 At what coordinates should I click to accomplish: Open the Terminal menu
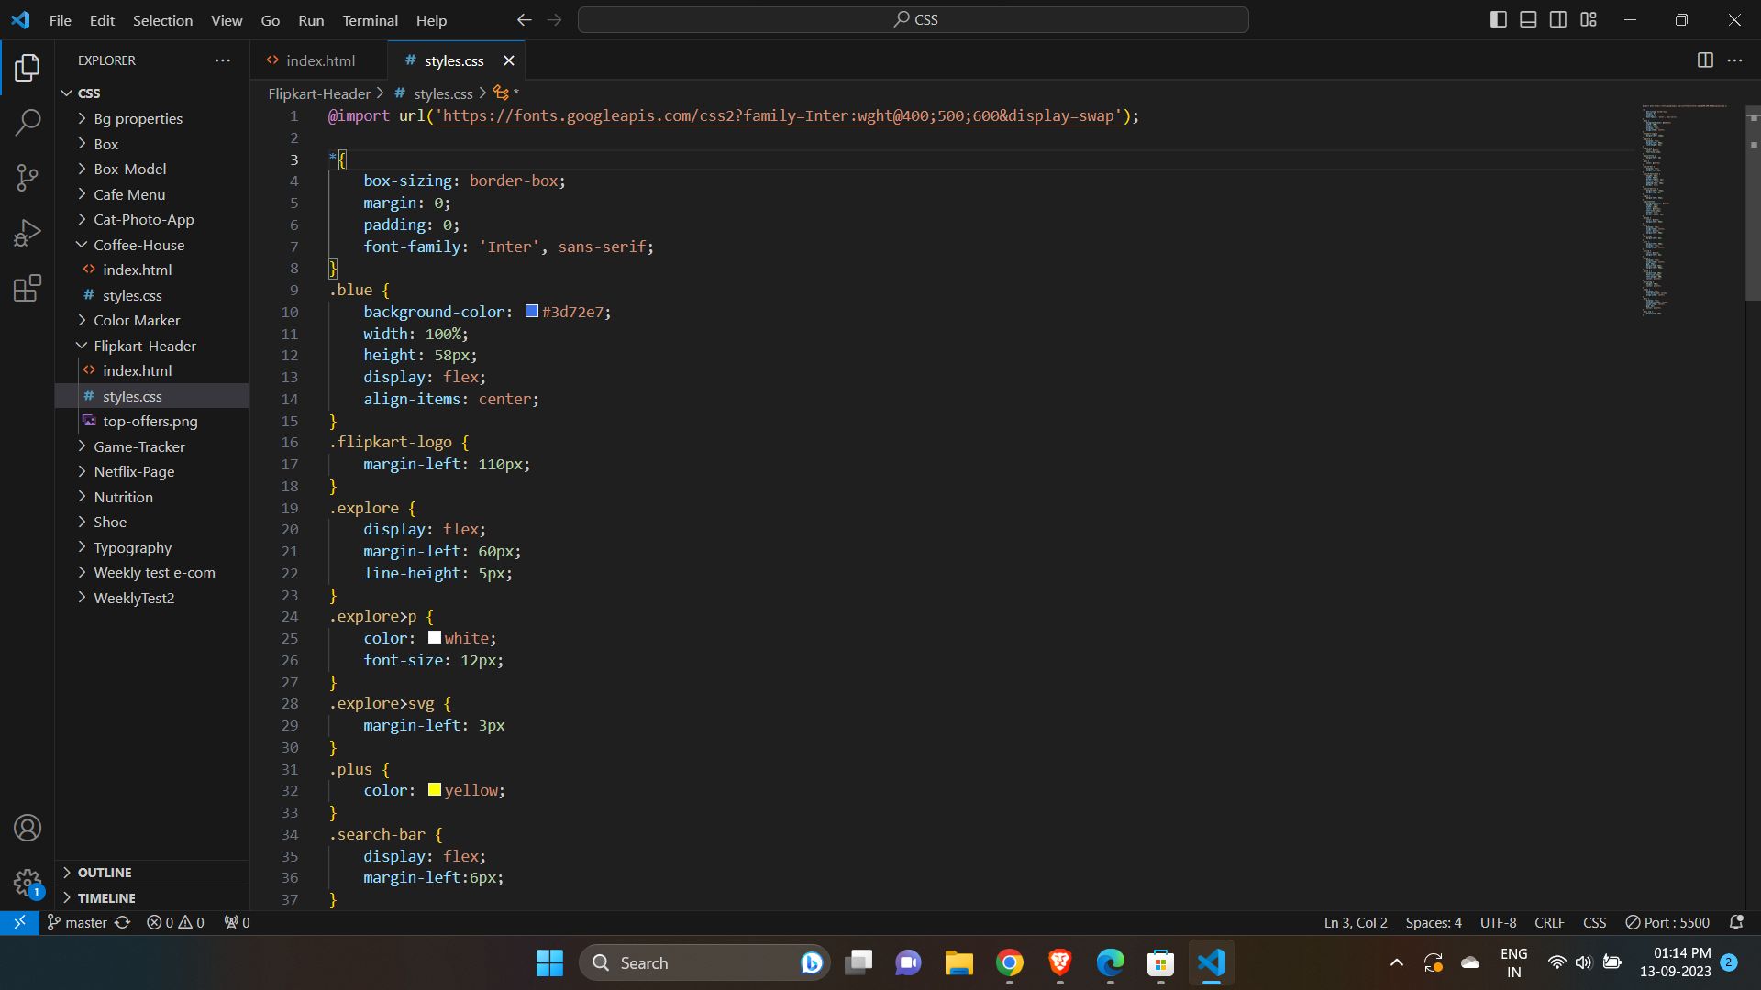click(370, 20)
